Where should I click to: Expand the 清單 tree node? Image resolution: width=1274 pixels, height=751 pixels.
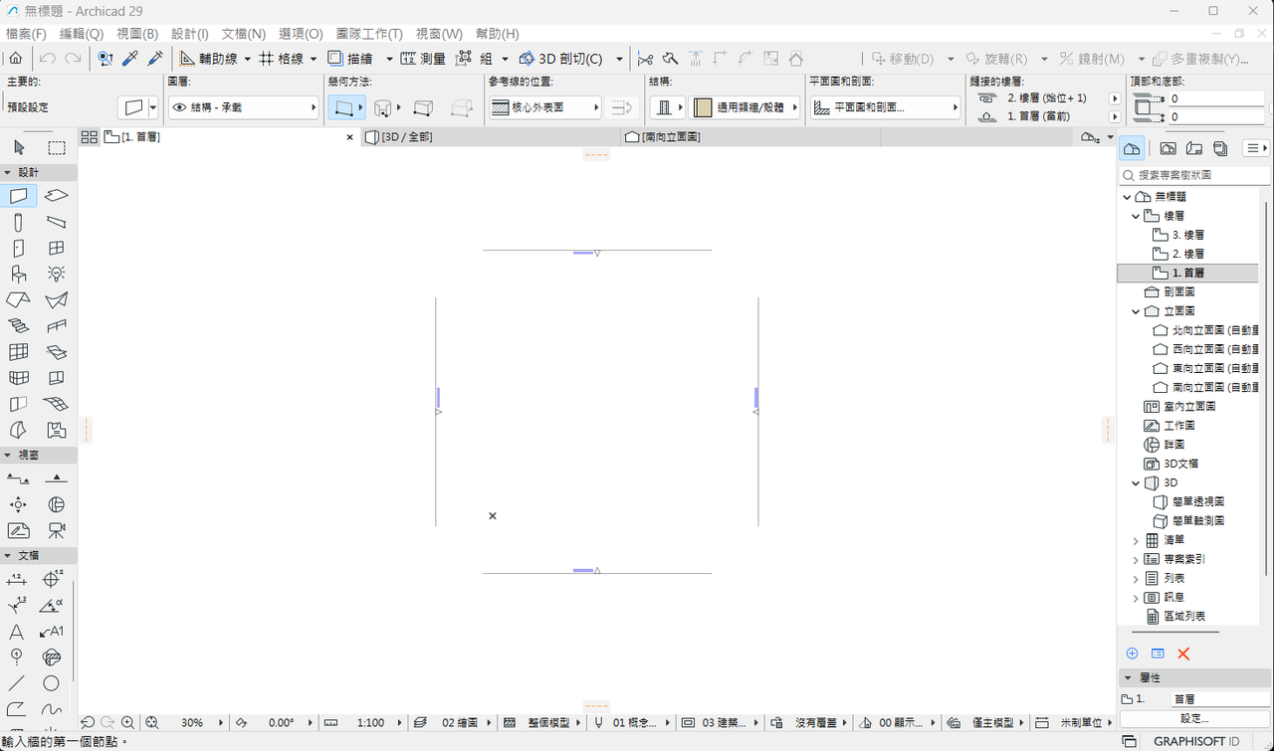coord(1136,540)
